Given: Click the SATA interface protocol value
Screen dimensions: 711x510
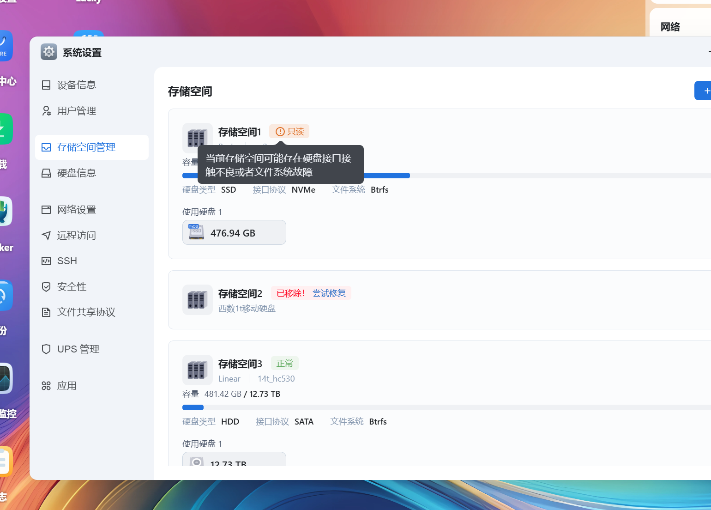Looking at the screenshot, I should 304,422.
